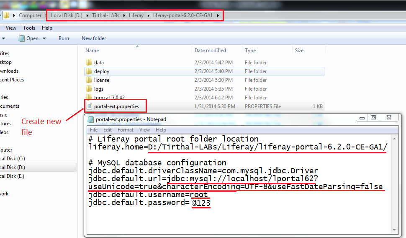Open Explorer's View menu
This screenshot has height=238, width=406.
pyautogui.click(x=11, y=28)
